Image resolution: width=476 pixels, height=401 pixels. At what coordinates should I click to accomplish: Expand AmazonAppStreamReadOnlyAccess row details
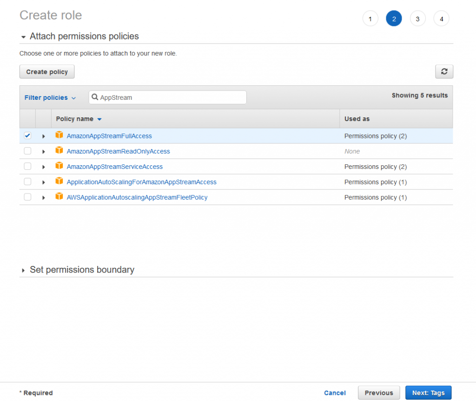44,152
